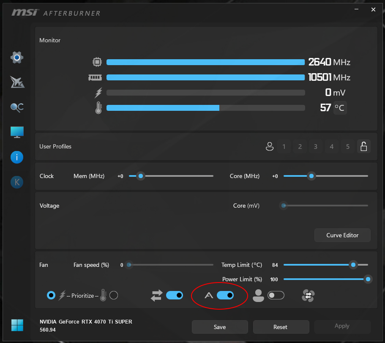Switch temperature unit with °C button
Screen dimensions: 385x343
pyautogui.click(x=340, y=108)
